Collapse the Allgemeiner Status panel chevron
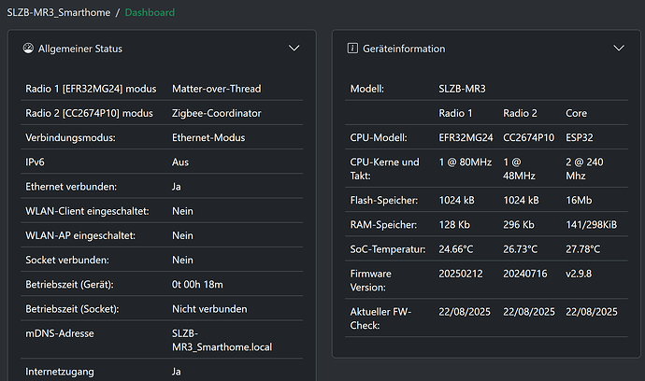The image size is (645, 381). 294,48
